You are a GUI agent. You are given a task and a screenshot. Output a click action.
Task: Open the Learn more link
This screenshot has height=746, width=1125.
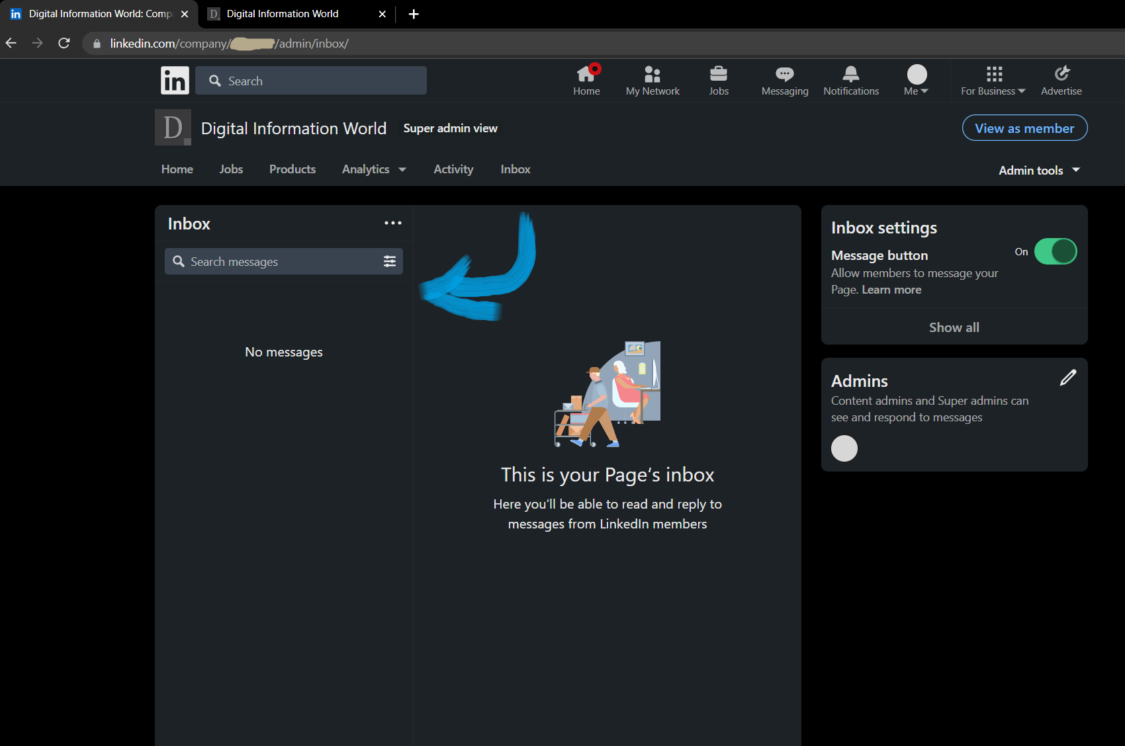coord(891,290)
